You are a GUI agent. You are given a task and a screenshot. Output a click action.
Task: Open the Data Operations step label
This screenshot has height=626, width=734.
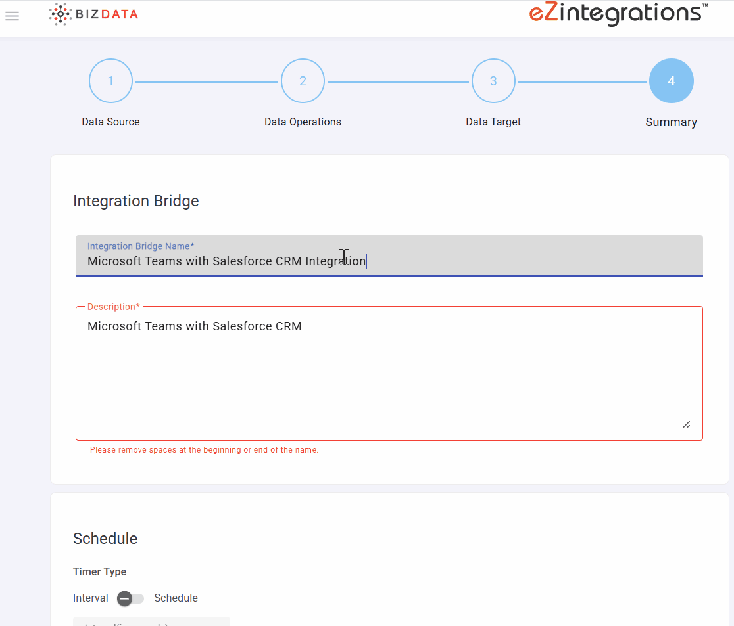pos(303,122)
